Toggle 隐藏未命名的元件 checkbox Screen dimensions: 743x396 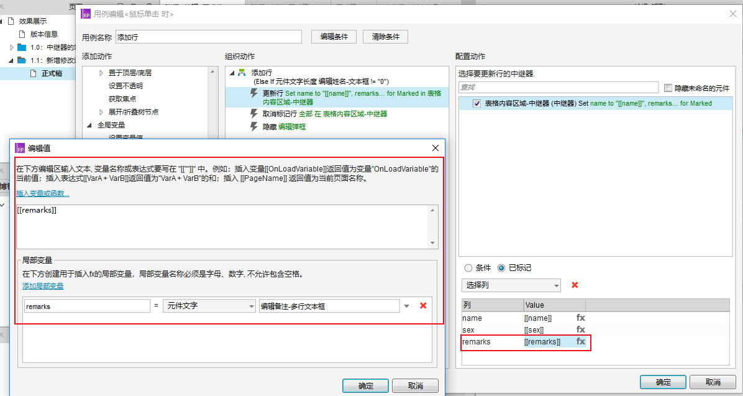tap(668, 88)
